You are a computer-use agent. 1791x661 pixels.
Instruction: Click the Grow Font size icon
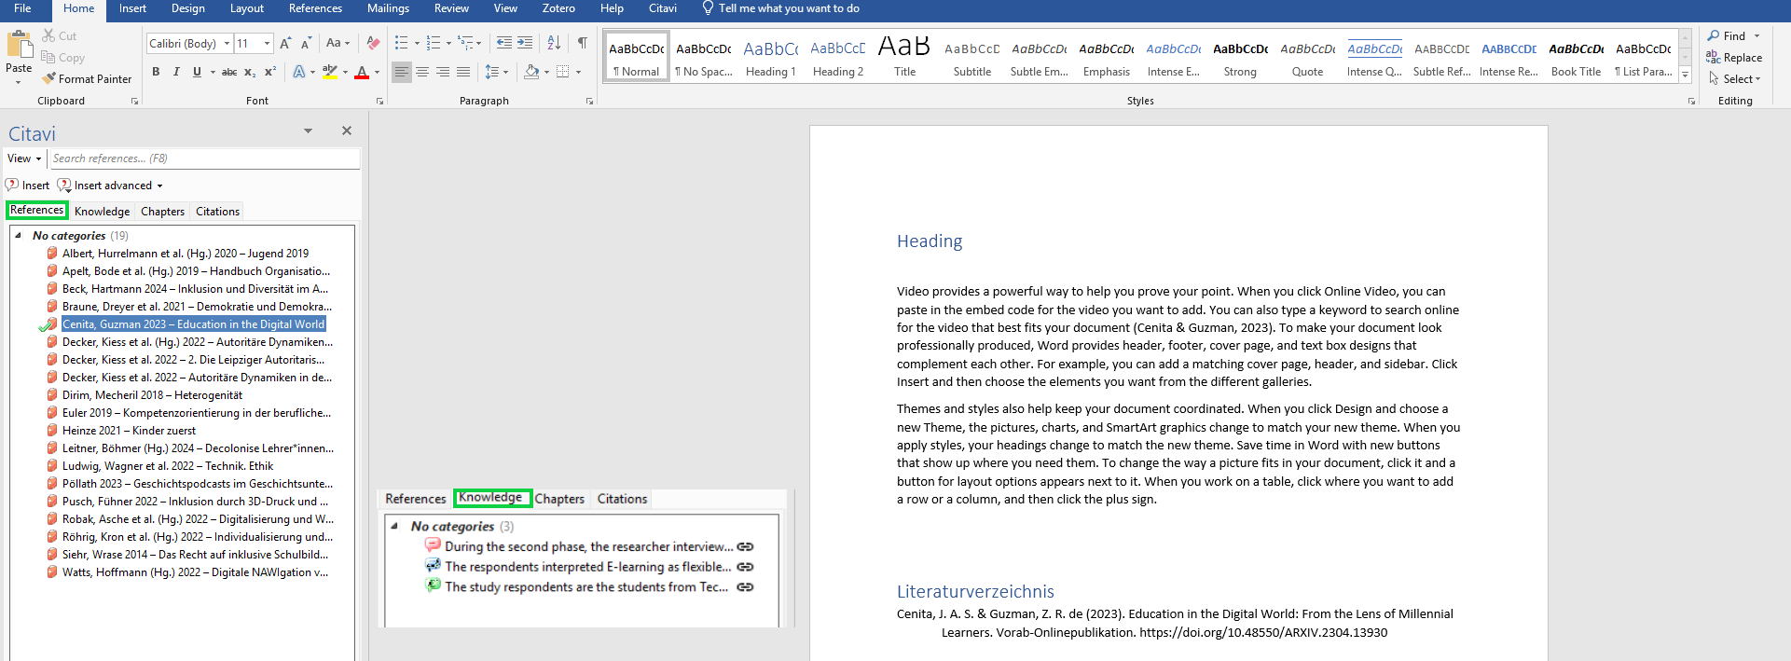click(x=285, y=43)
